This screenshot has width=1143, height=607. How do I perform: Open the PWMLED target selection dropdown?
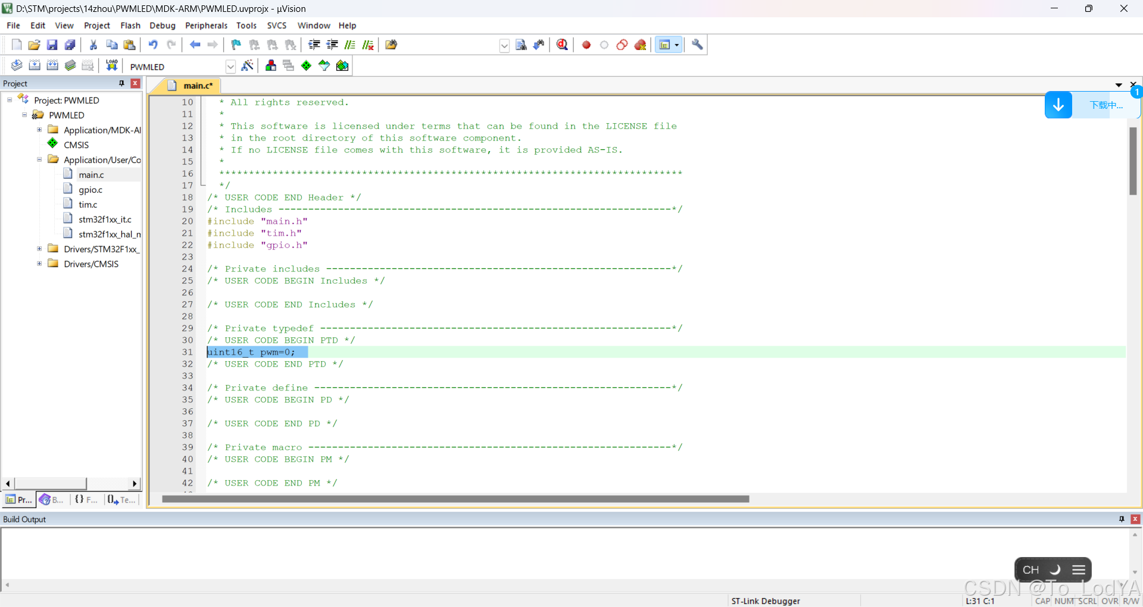click(230, 66)
